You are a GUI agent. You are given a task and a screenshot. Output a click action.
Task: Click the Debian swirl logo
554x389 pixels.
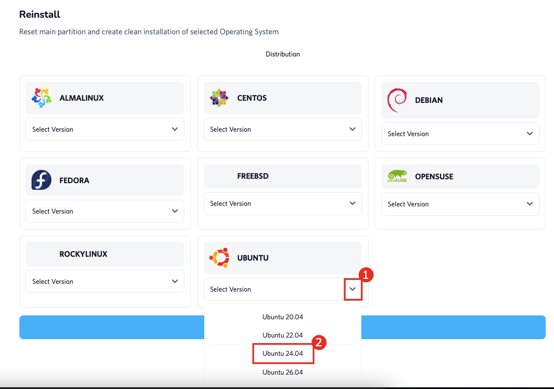click(x=397, y=100)
